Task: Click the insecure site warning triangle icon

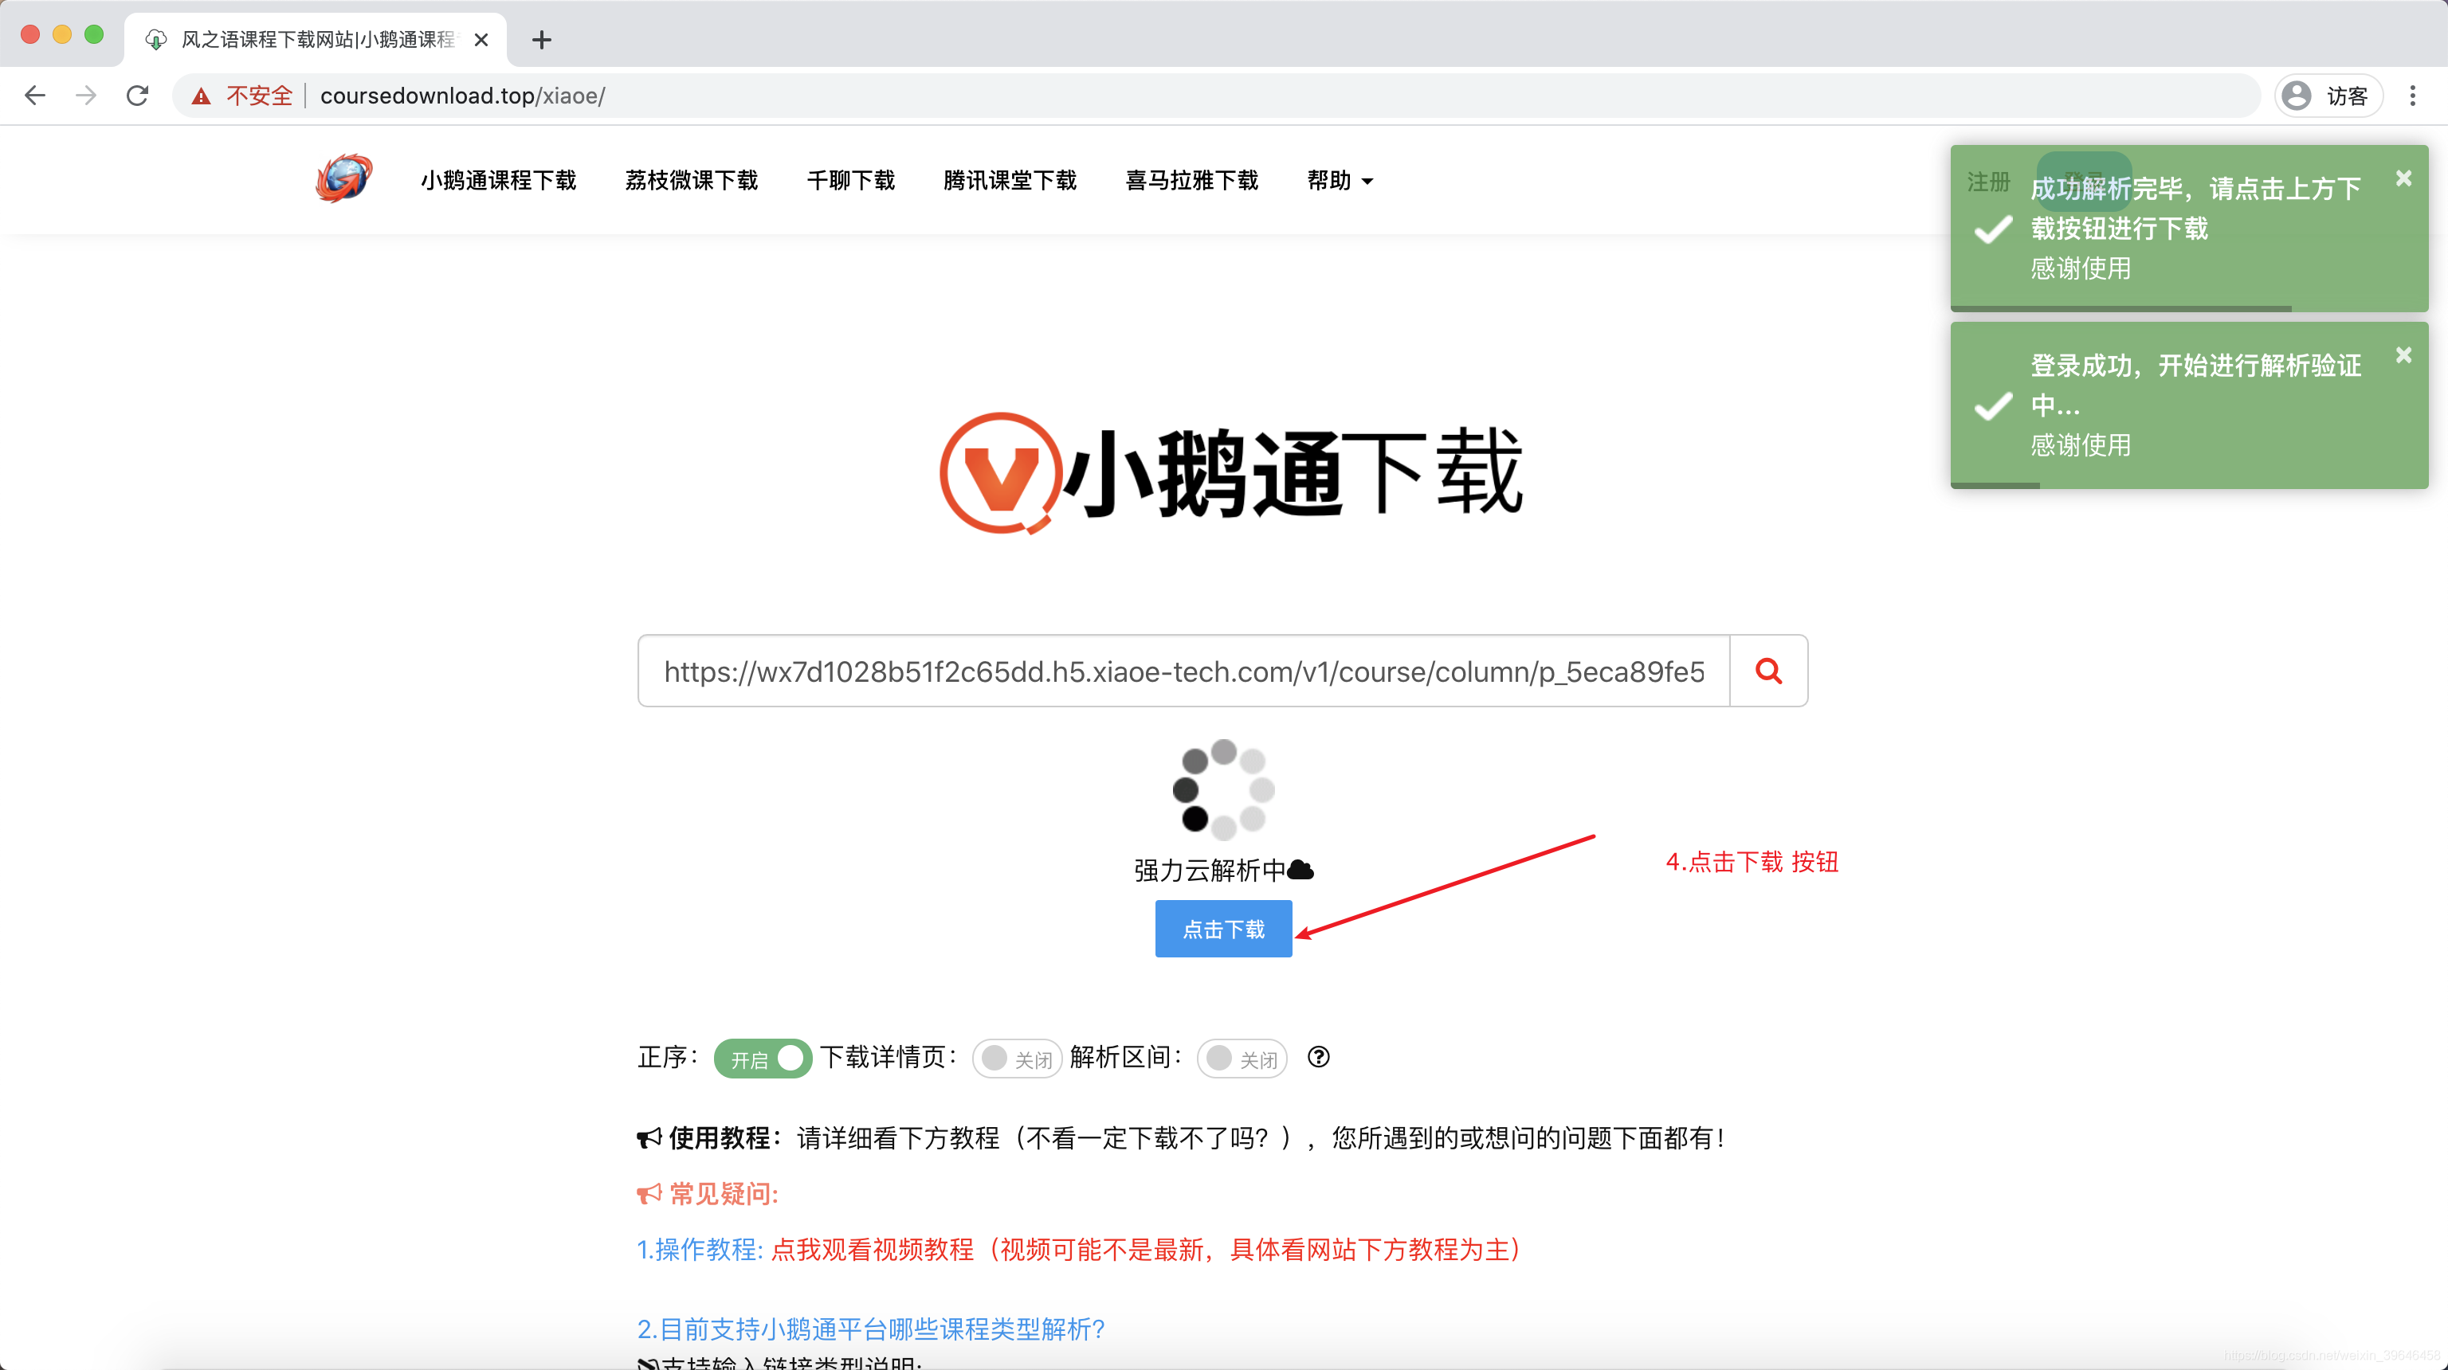Action: 201,96
